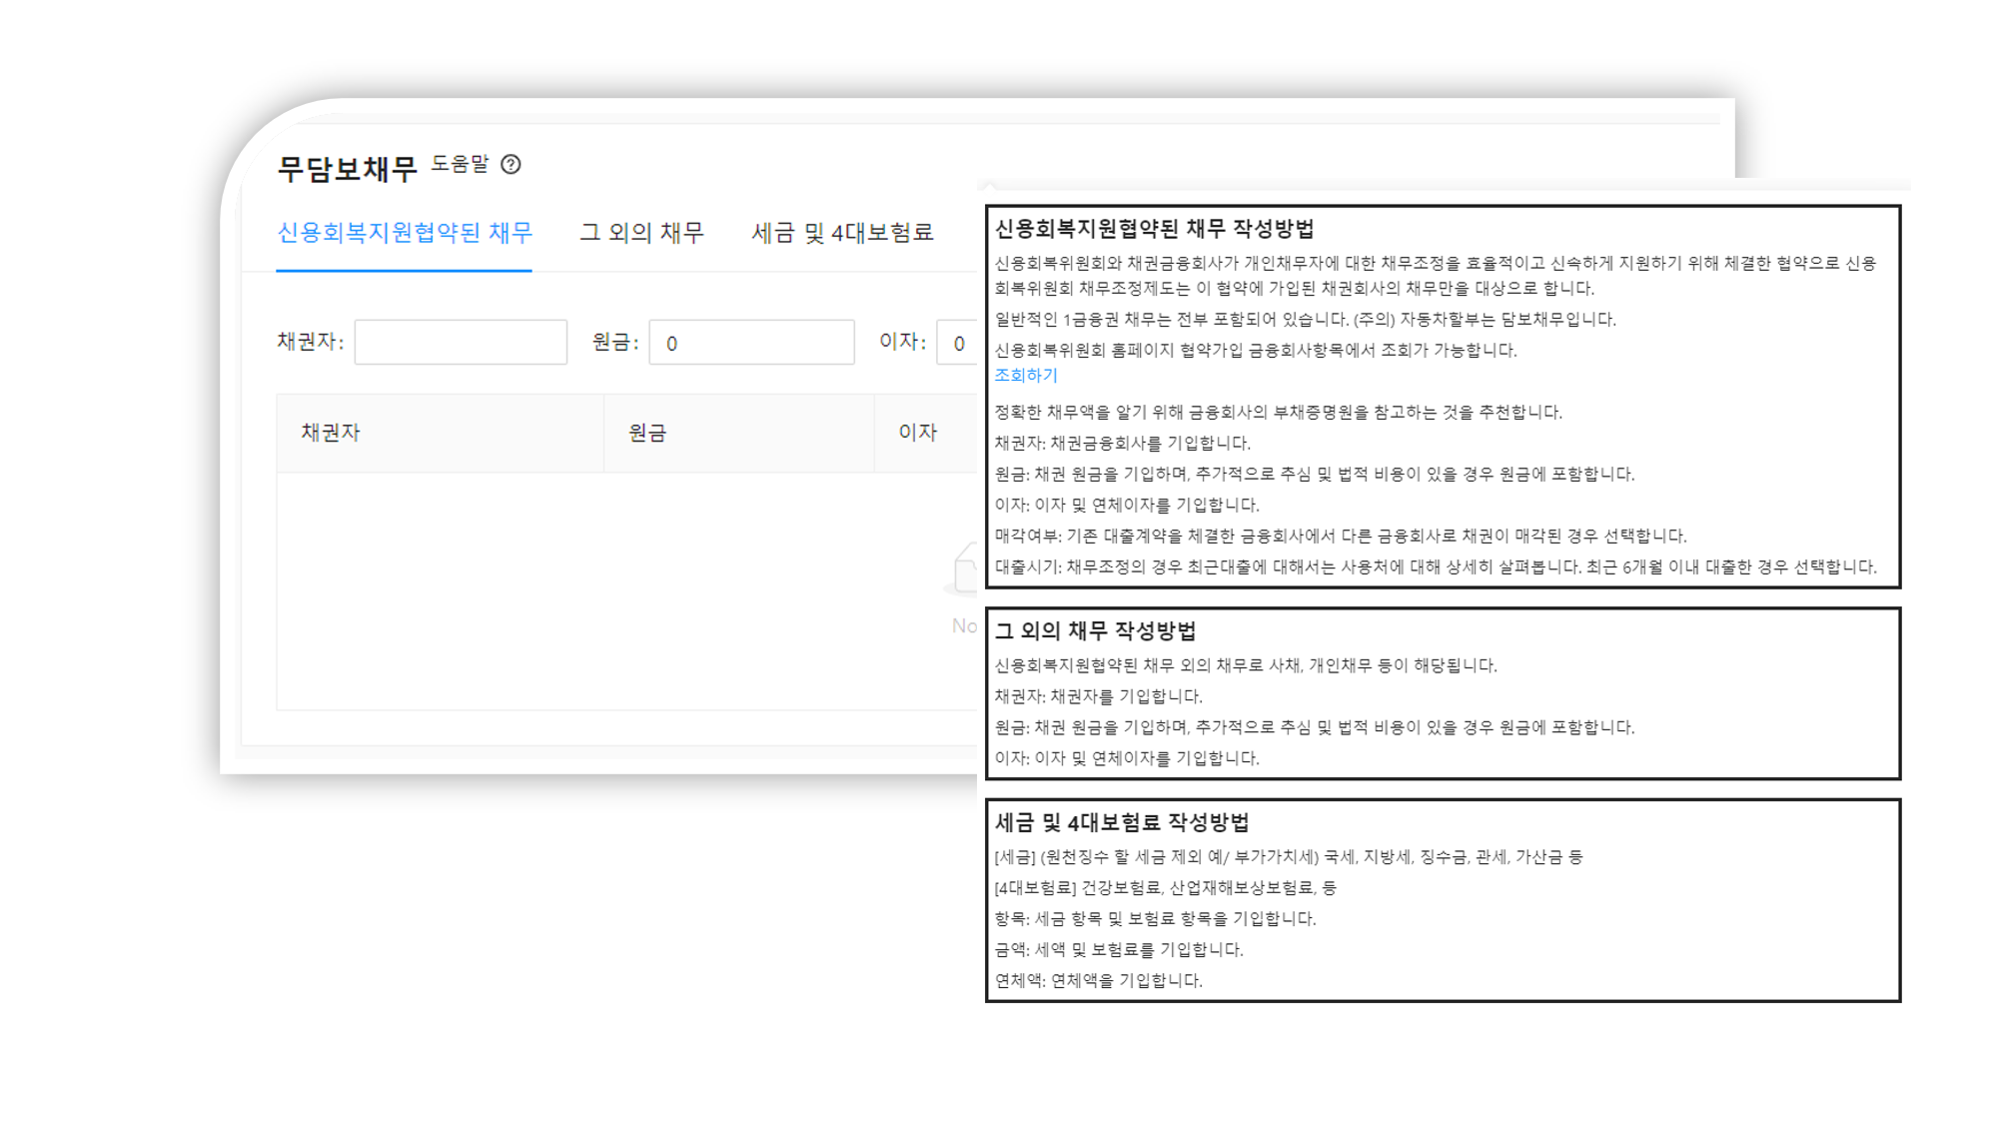The height and width of the screenshot is (1124, 1998).
Task: Click the 신용회복지원협약된 채무 외의 채무로 line
Action: click(1246, 665)
